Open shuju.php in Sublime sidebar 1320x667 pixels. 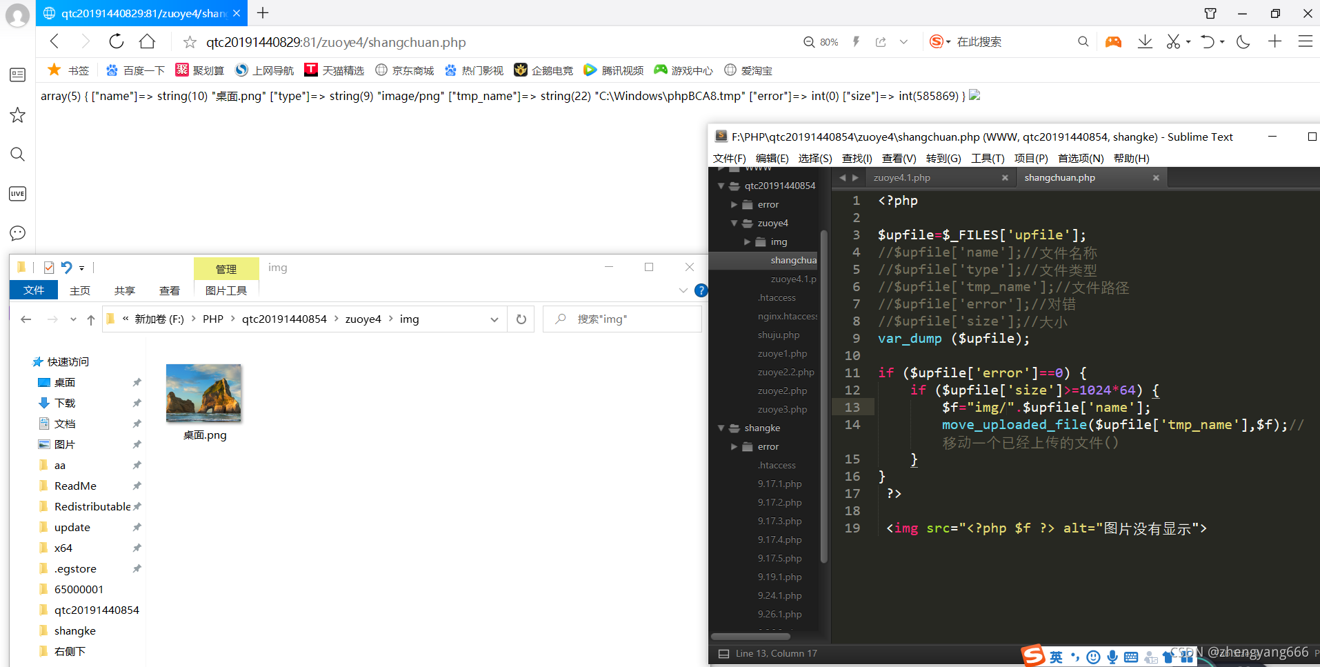tap(779, 335)
